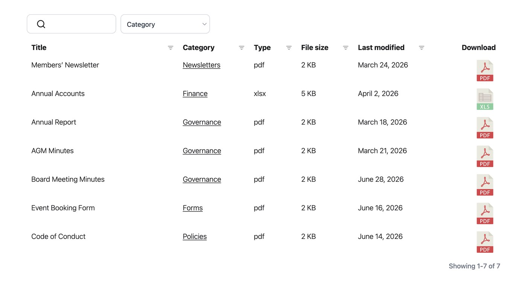The height and width of the screenshot is (284, 527).
Task: Sort using the Last modified filter icon
Action: [x=422, y=48]
